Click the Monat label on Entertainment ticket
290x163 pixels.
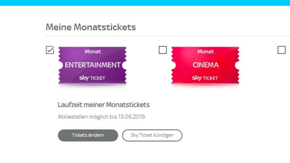[92, 51]
